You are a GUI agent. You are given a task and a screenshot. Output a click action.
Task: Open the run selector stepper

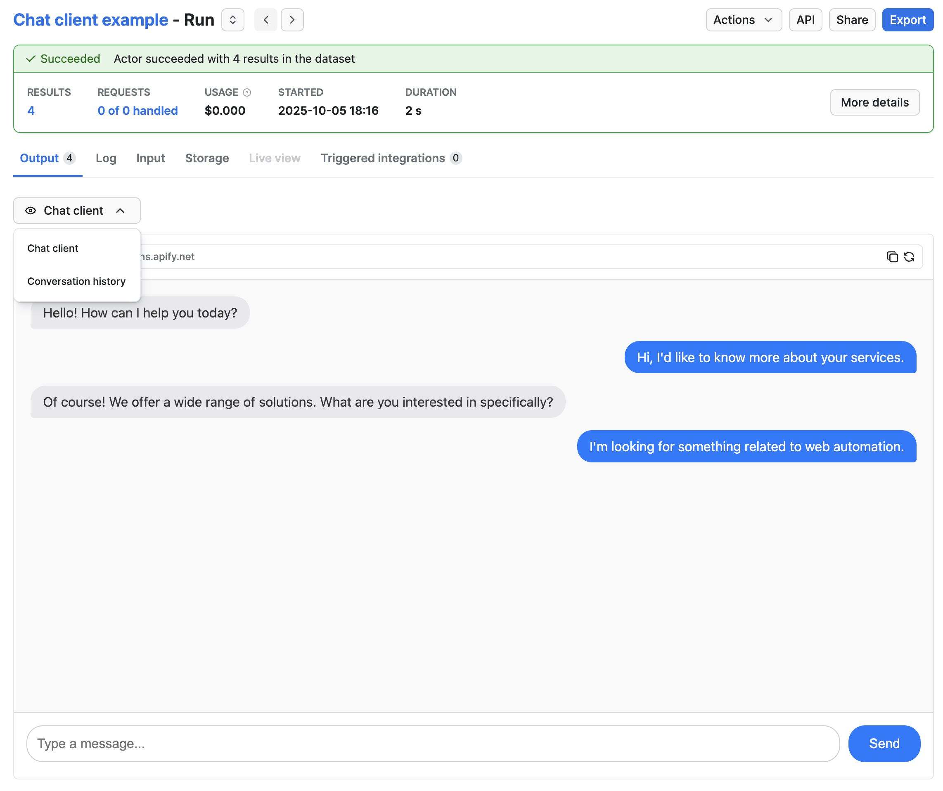coord(232,20)
